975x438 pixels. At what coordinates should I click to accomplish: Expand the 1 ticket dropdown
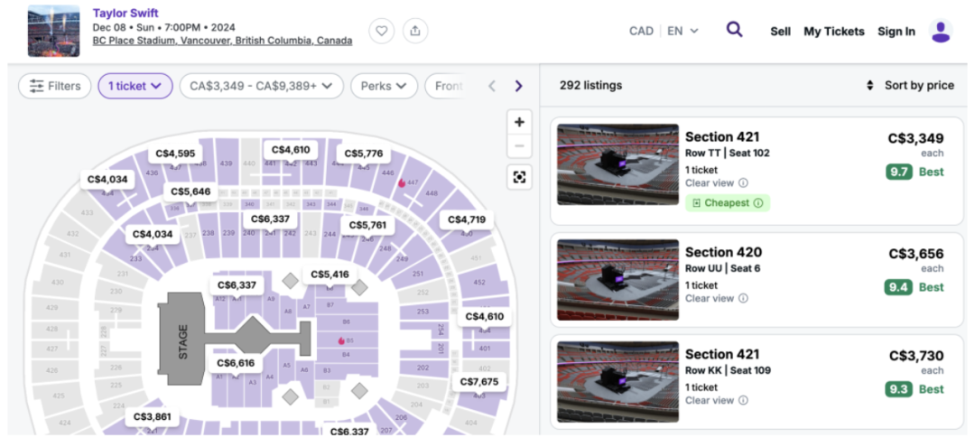tap(135, 86)
